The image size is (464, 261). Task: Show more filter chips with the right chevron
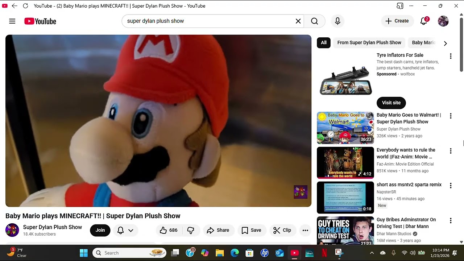[445, 43]
